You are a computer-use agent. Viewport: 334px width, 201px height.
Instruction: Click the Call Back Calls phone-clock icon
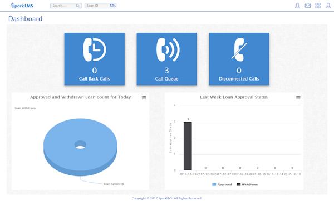click(95, 49)
